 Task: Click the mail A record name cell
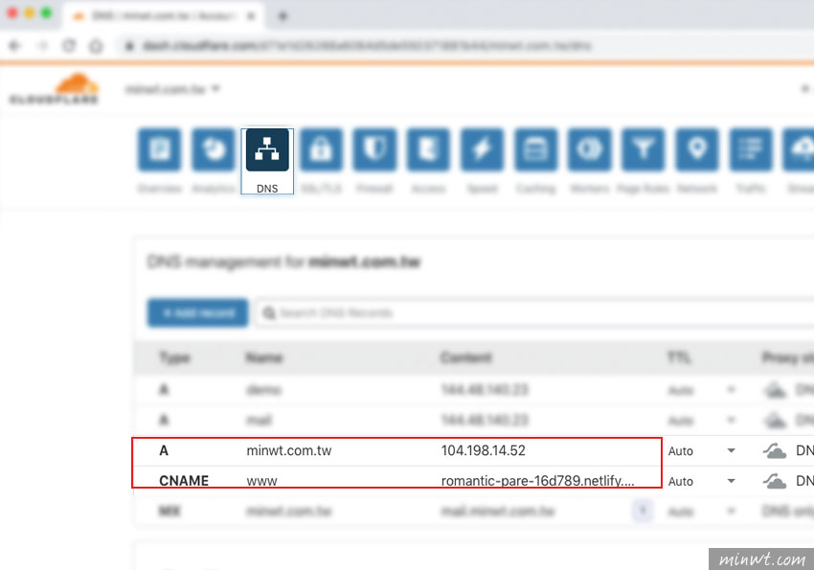coord(260,420)
